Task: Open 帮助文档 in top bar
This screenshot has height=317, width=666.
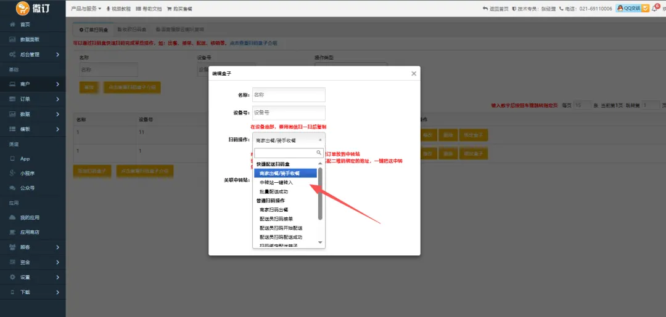Action: point(149,9)
